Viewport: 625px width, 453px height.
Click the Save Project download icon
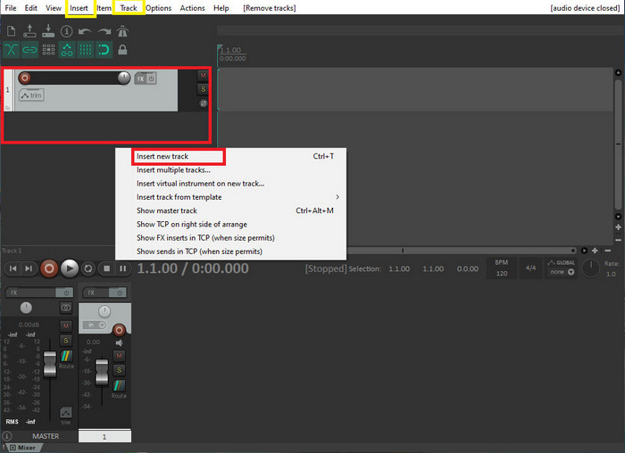point(47,31)
